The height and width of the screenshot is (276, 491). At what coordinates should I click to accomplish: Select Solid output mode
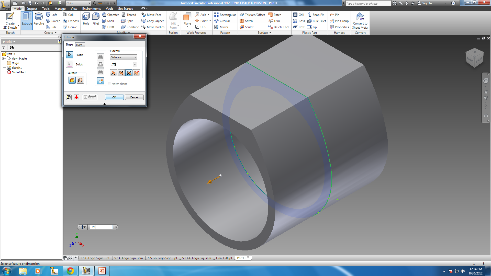pyautogui.click(x=72, y=80)
